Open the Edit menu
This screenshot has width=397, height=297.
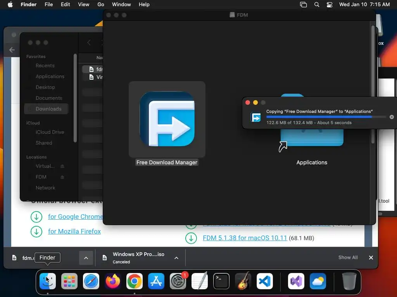(x=65, y=5)
